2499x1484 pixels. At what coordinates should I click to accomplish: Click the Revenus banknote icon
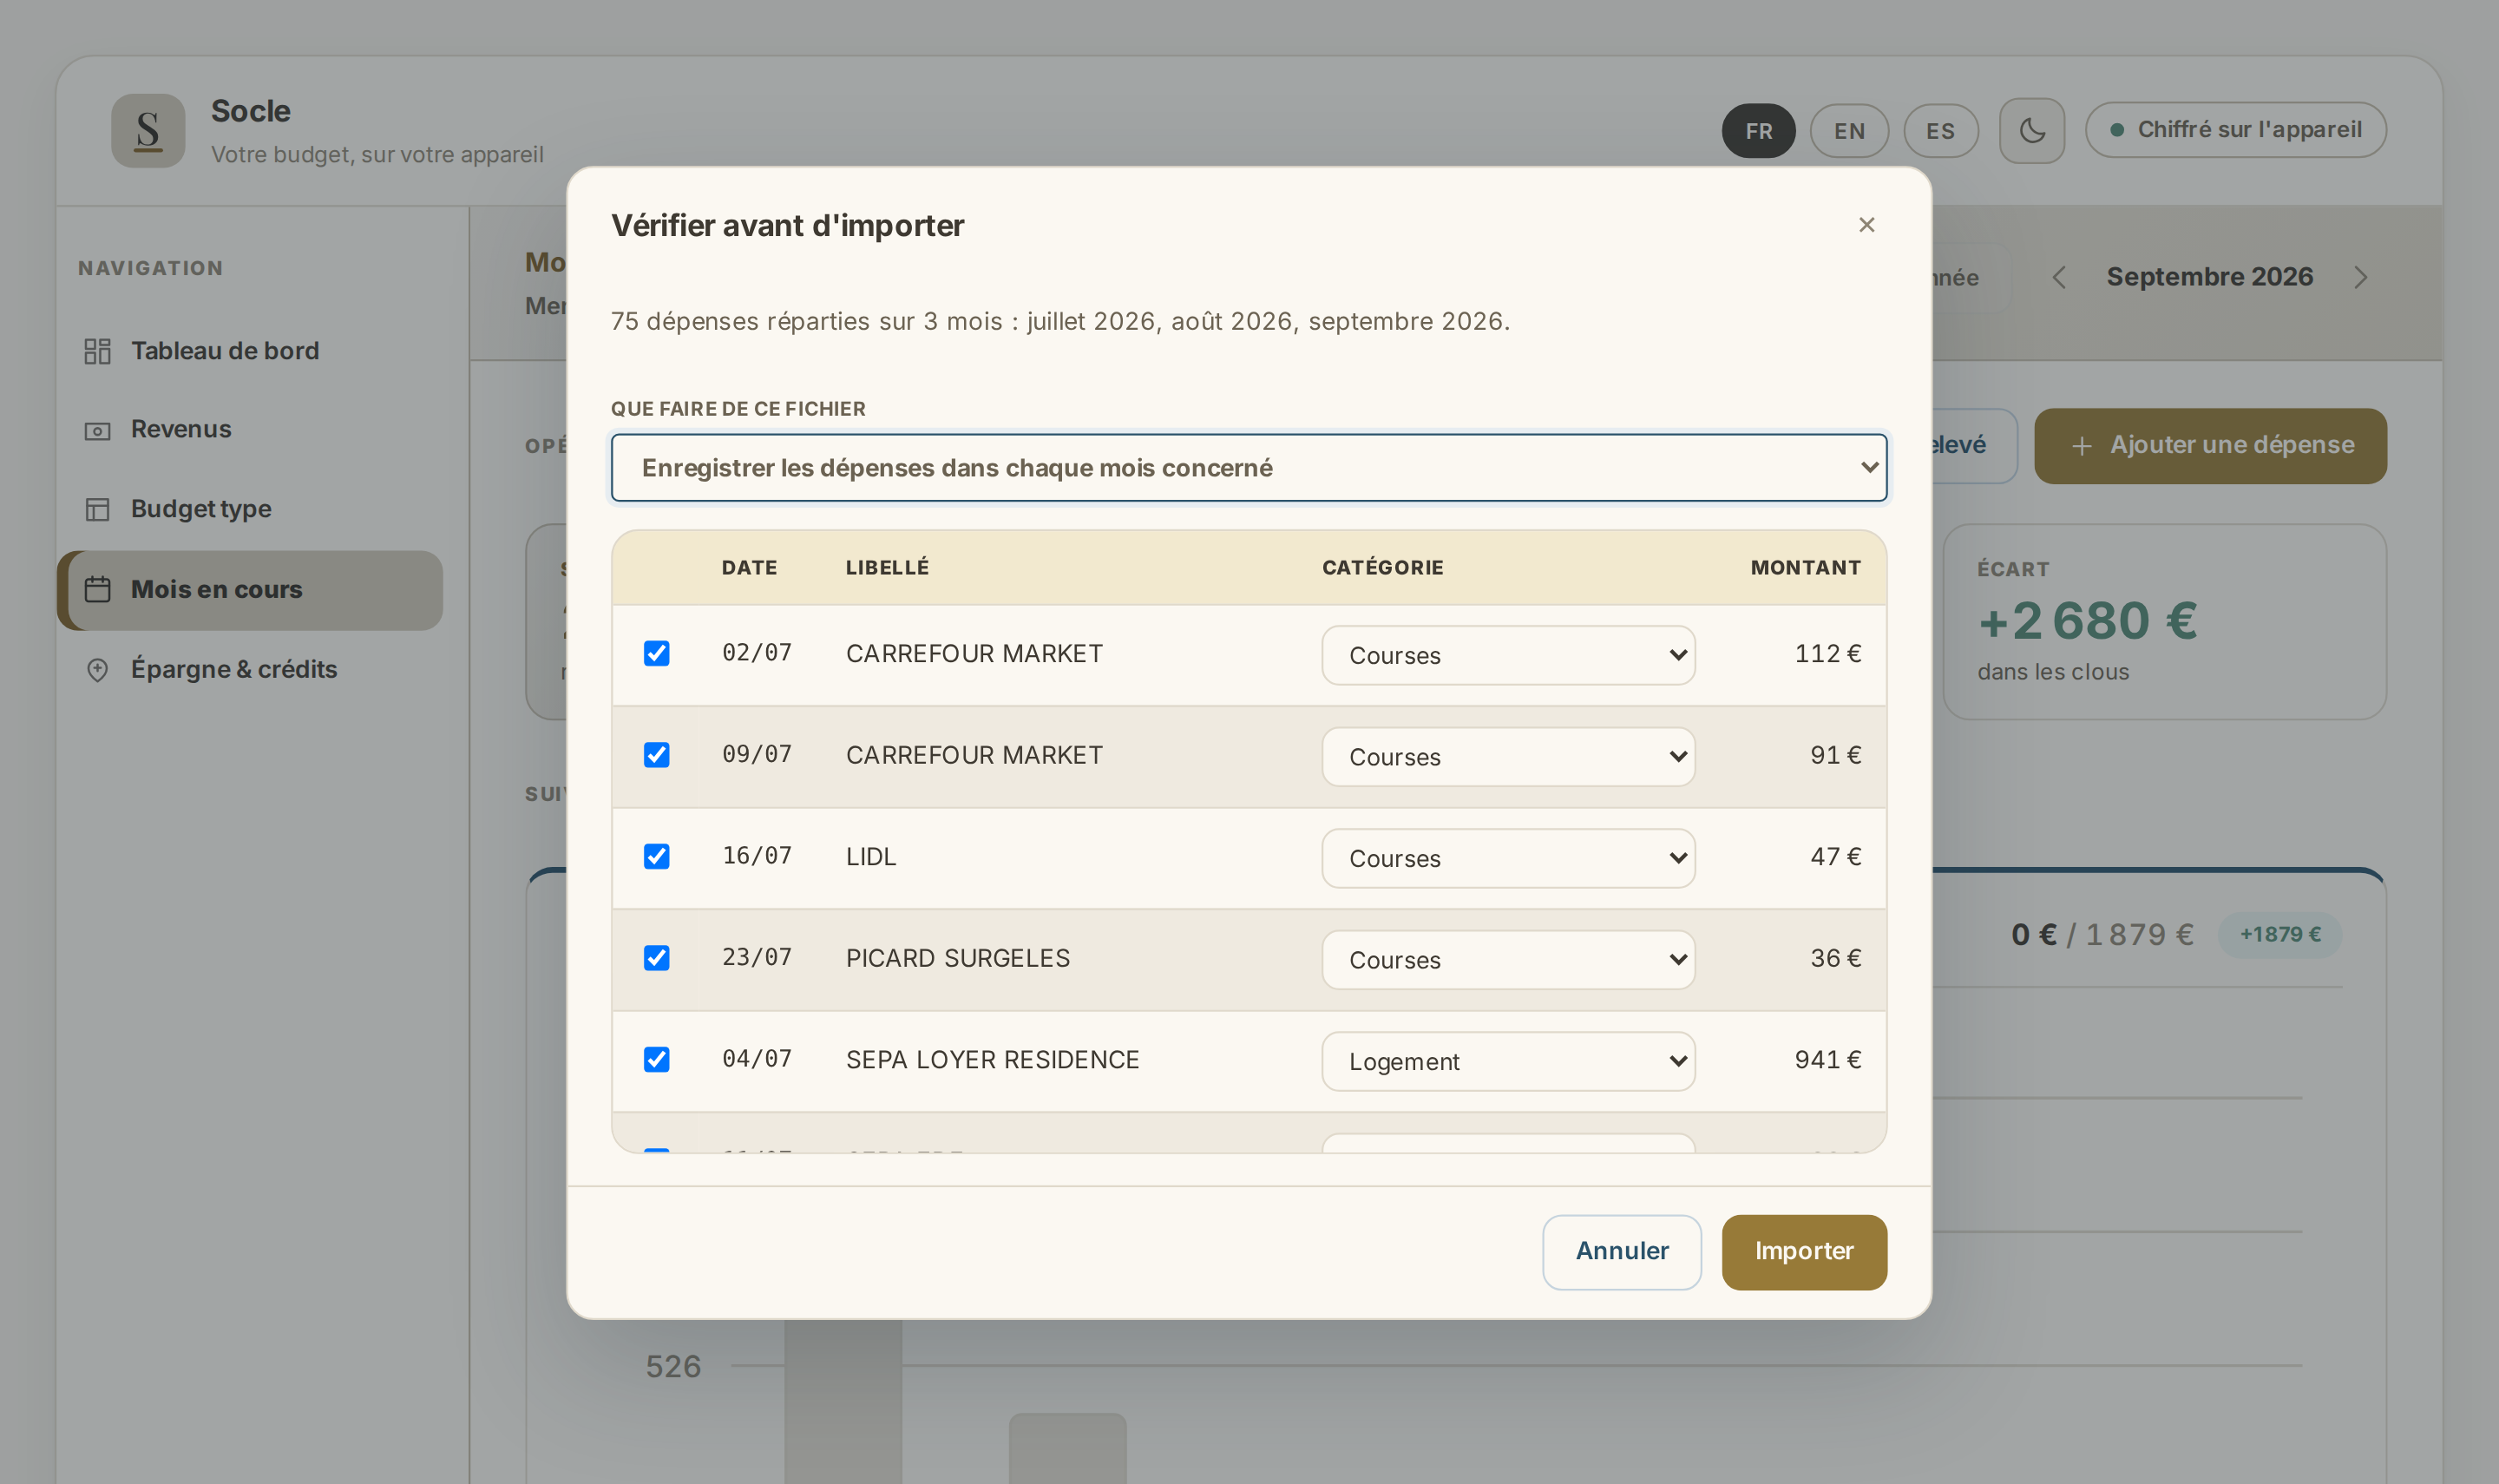tap(97, 430)
